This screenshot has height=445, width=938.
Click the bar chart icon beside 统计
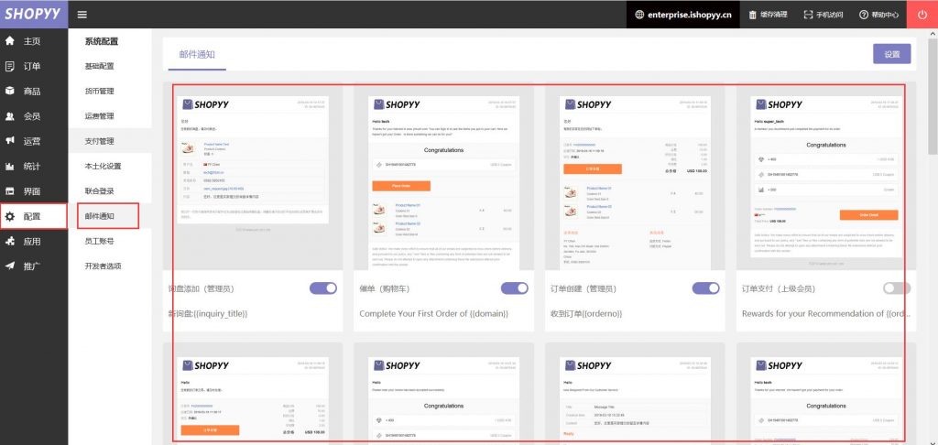pyautogui.click(x=9, y=167)
